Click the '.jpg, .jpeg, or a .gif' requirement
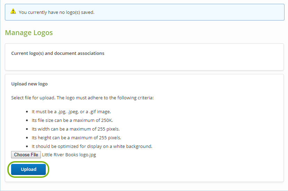Image resolution: width=288 pixels, height=191 pixels. coord(71,112)
